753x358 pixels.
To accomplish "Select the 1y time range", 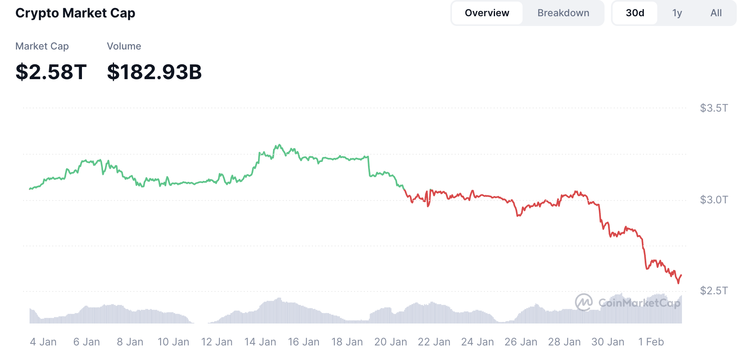I will point(677,13).
